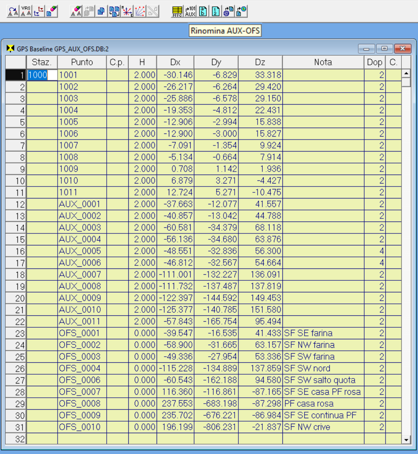Click the Punto cell AUX_0001
Image resolution: width=418 pixels, height=454 pixels.
tap(82, 204)
